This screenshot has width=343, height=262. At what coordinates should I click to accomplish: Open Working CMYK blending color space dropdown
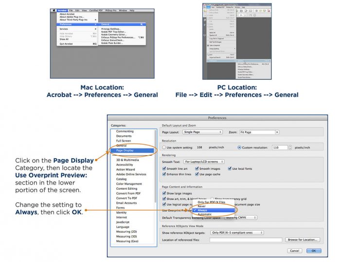coord(241,217)
